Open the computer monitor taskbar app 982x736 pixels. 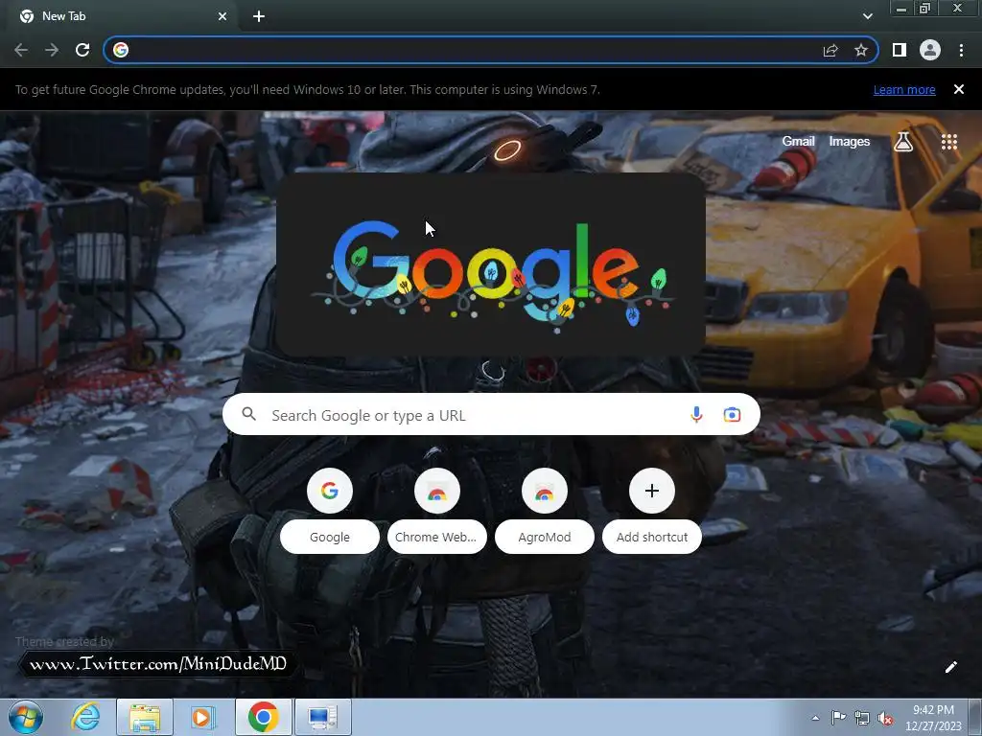coord(323,717)
